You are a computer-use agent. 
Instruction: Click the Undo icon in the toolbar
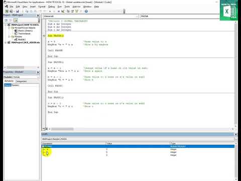click(x=41, y=11)
